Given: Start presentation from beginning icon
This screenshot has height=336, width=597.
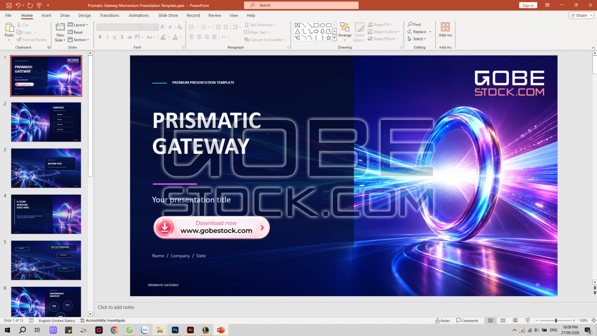Looking at the screenshot, I should [x=40, y=5].
